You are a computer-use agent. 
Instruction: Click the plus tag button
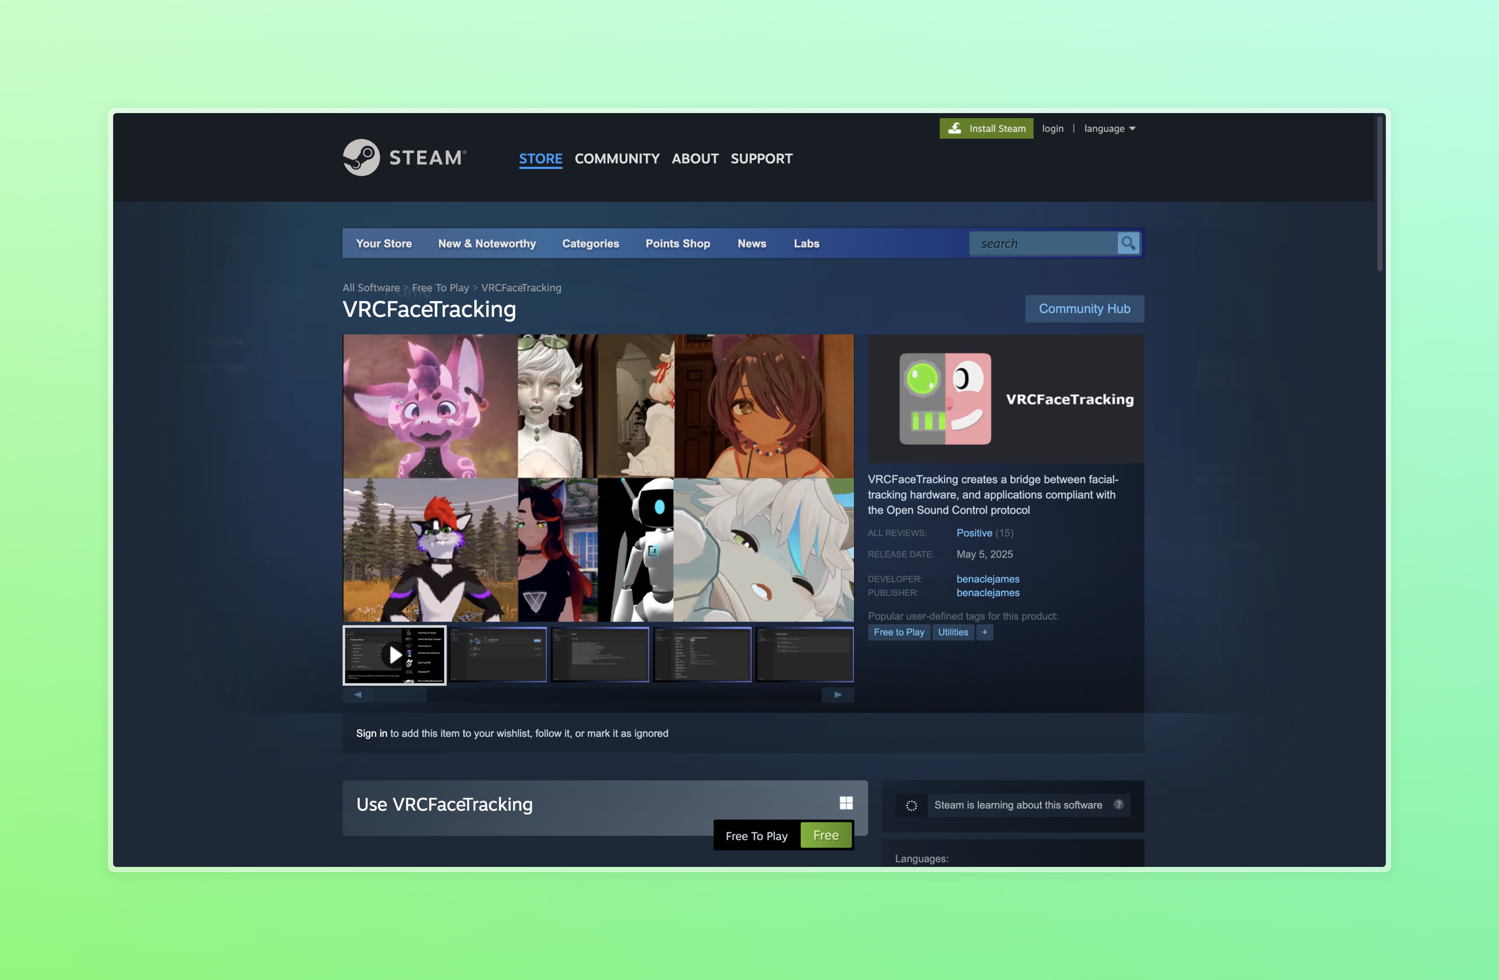(x=984, y=633)
